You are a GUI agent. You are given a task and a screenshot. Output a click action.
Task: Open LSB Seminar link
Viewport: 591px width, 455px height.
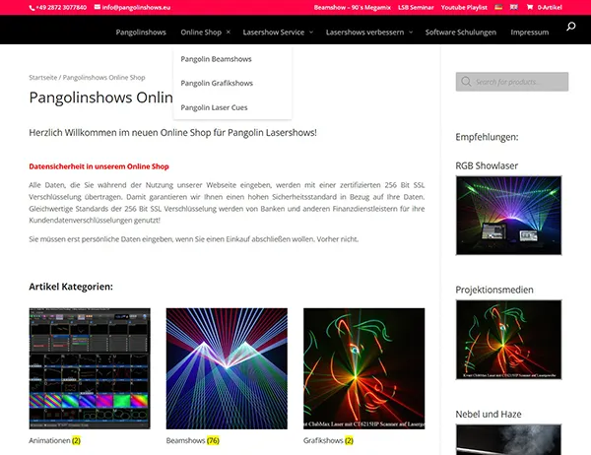(x=416, y=7)
